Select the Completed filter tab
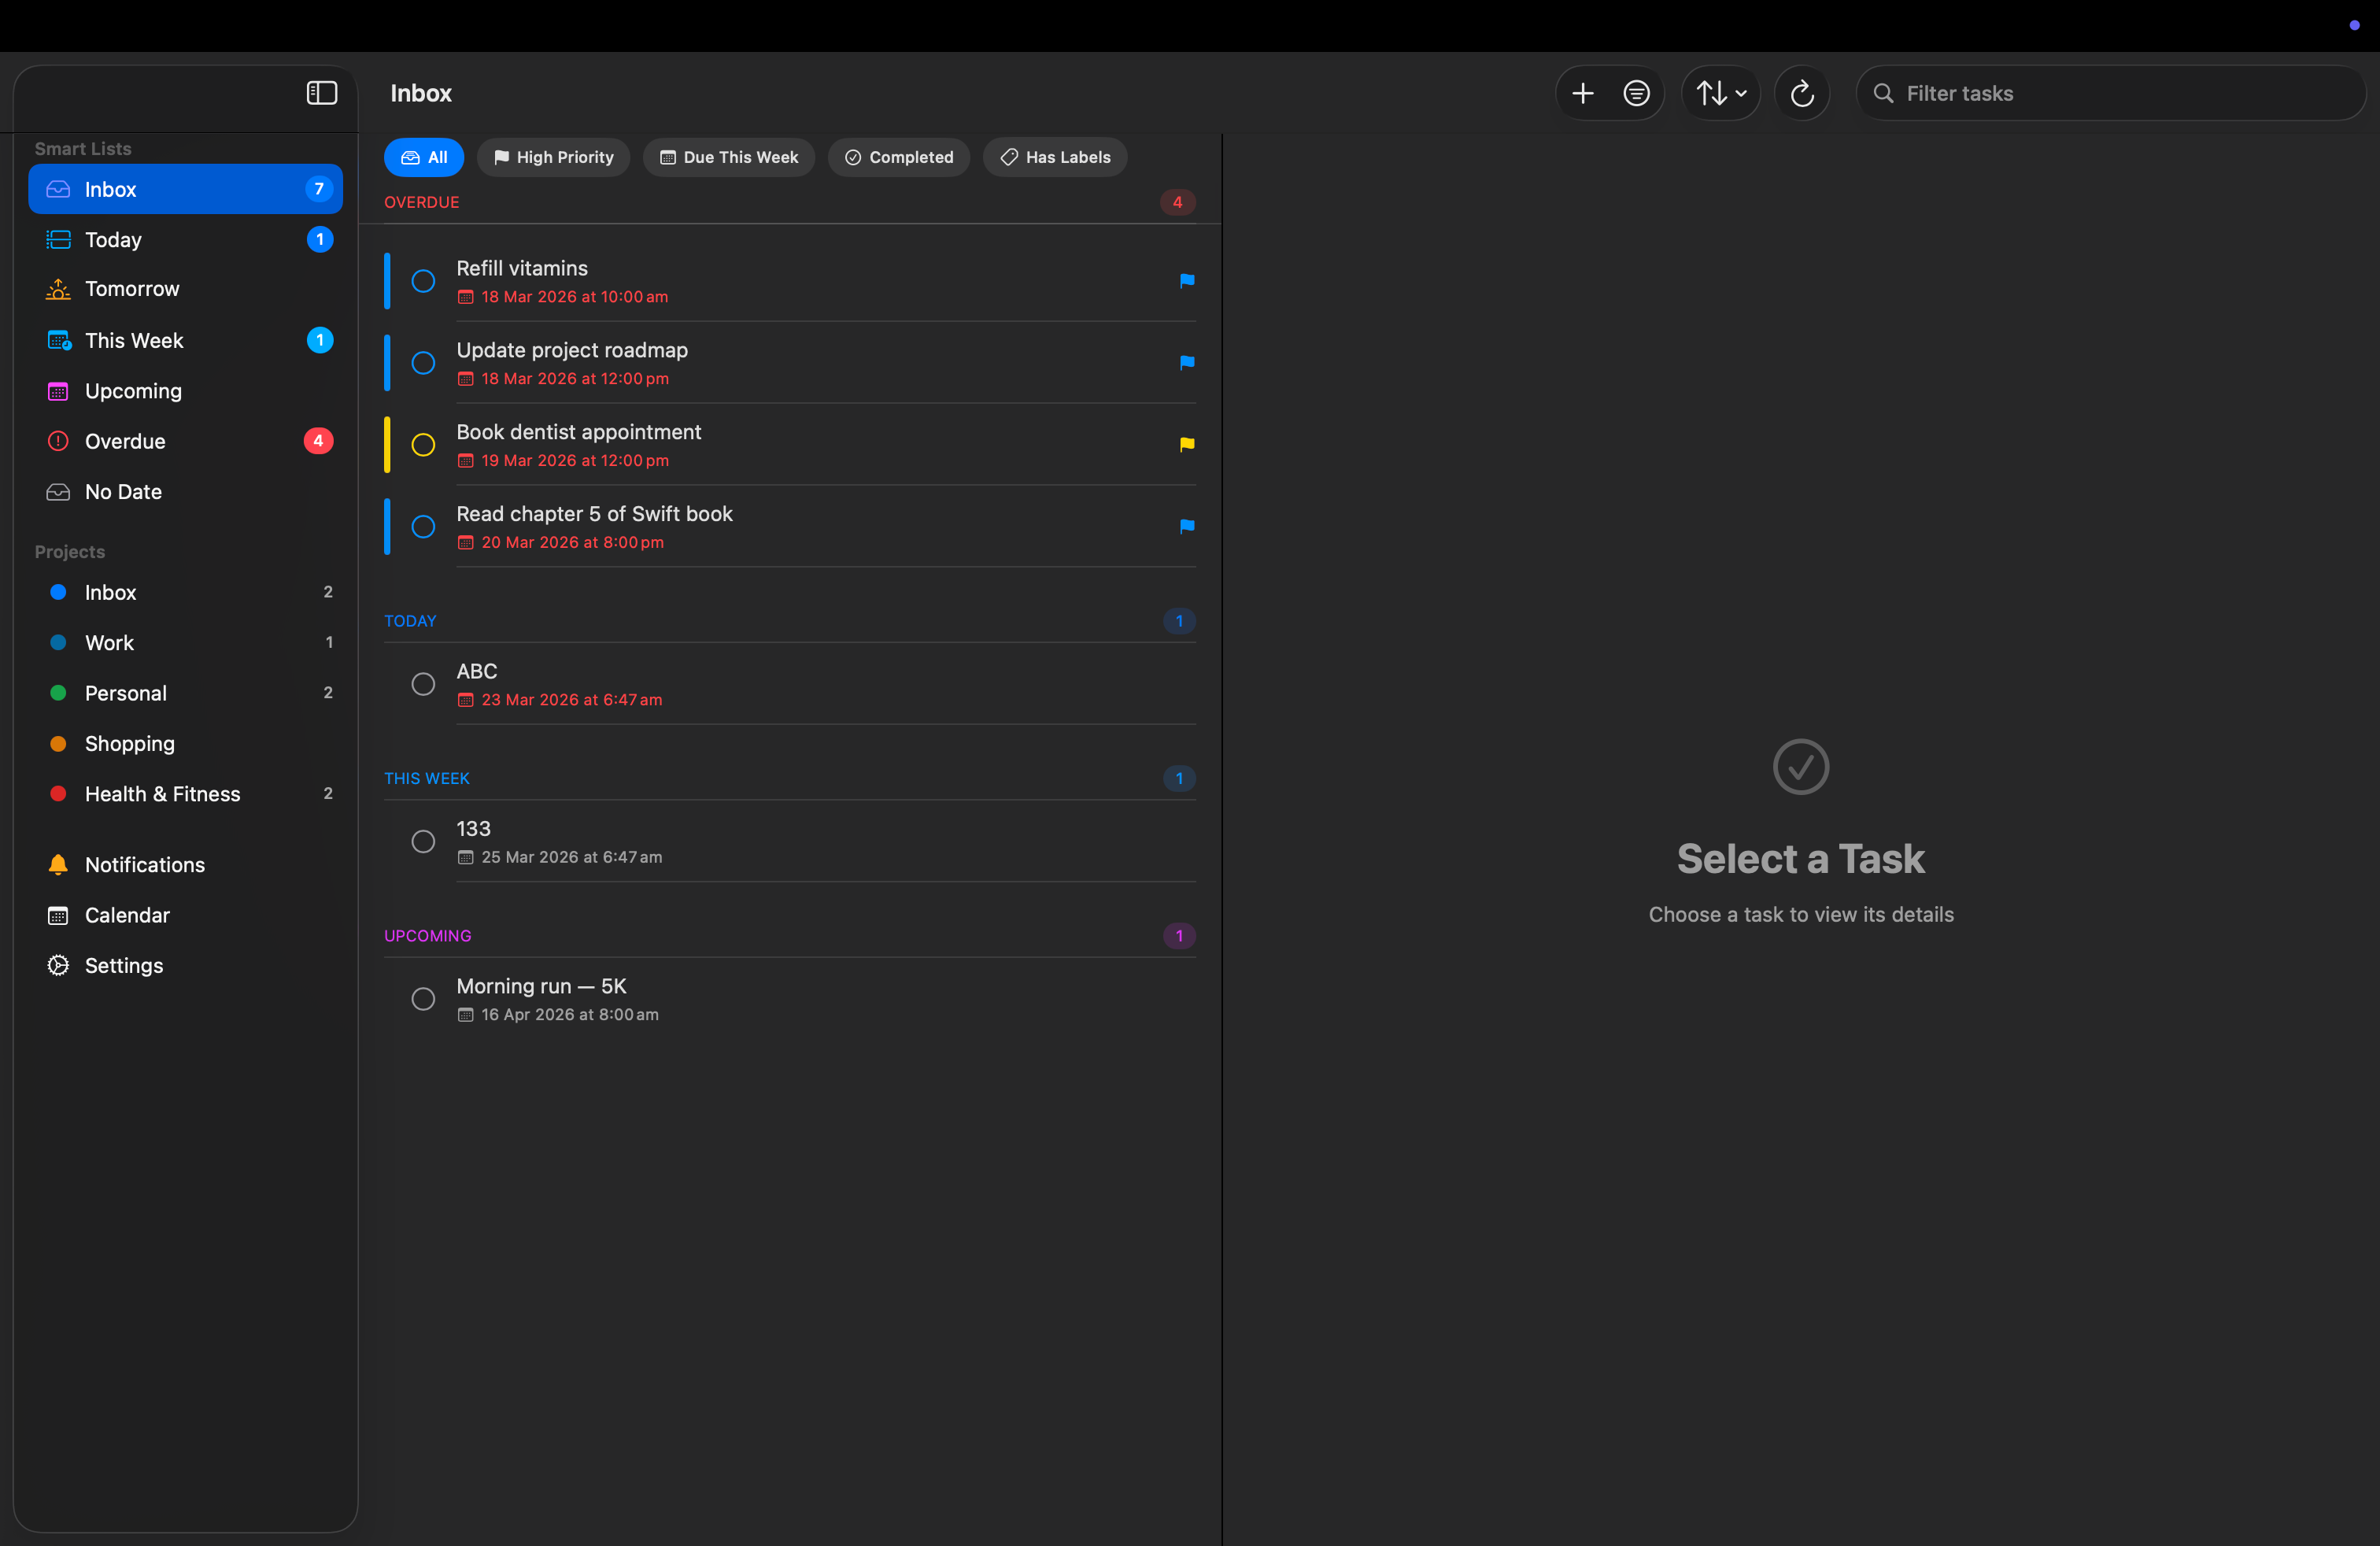Viewport: 2380px width, 1546px height. [x=898, y=157]
